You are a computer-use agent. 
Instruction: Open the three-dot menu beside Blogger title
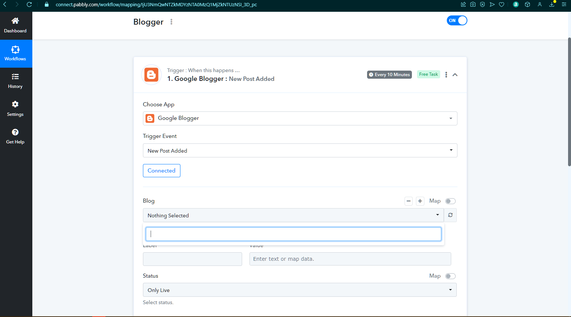coord(171,22)
